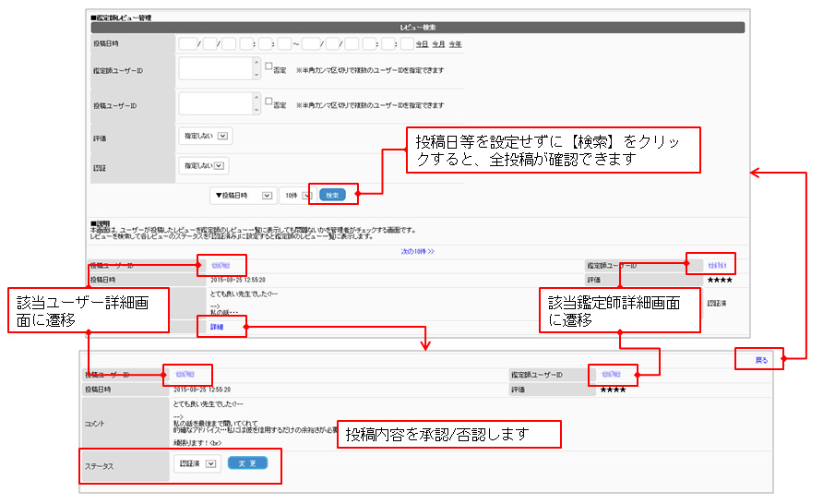Open the 投稿ユーザーID link in results list
823x504 pixels.
[221, 265]
